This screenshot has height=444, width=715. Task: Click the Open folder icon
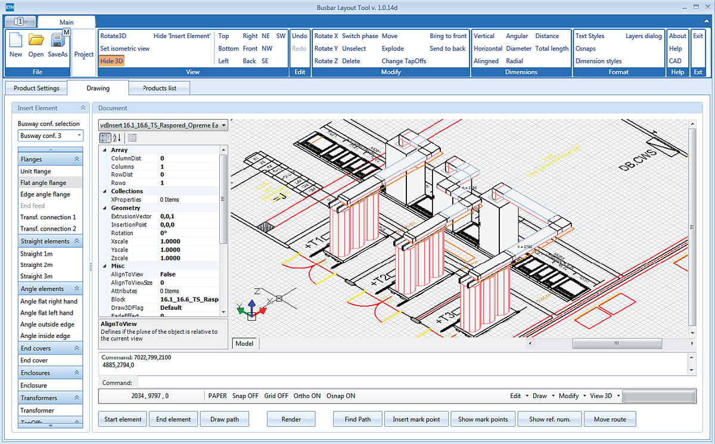click(36, 40)
